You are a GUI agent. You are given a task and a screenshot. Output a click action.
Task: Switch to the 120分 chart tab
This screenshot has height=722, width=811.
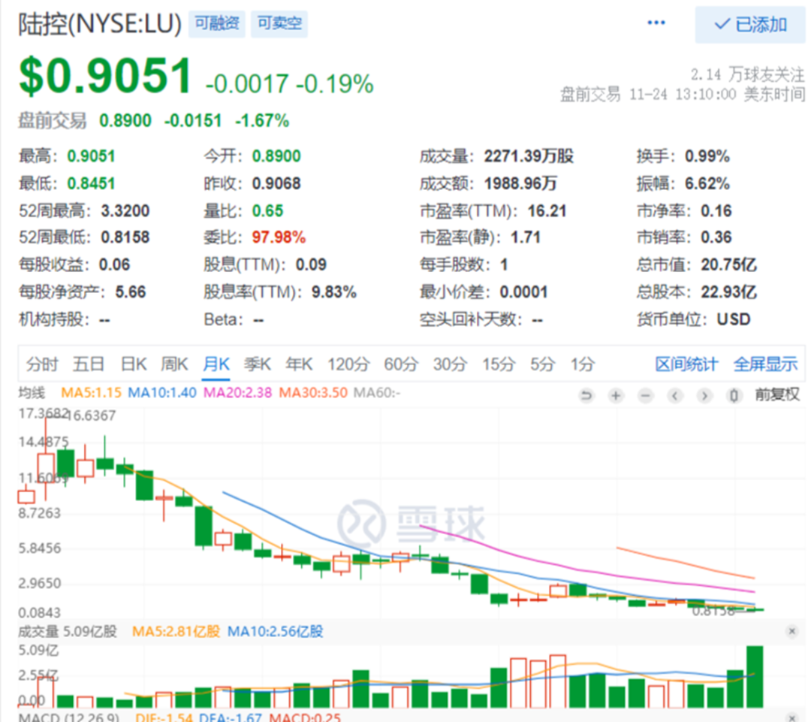348,364
